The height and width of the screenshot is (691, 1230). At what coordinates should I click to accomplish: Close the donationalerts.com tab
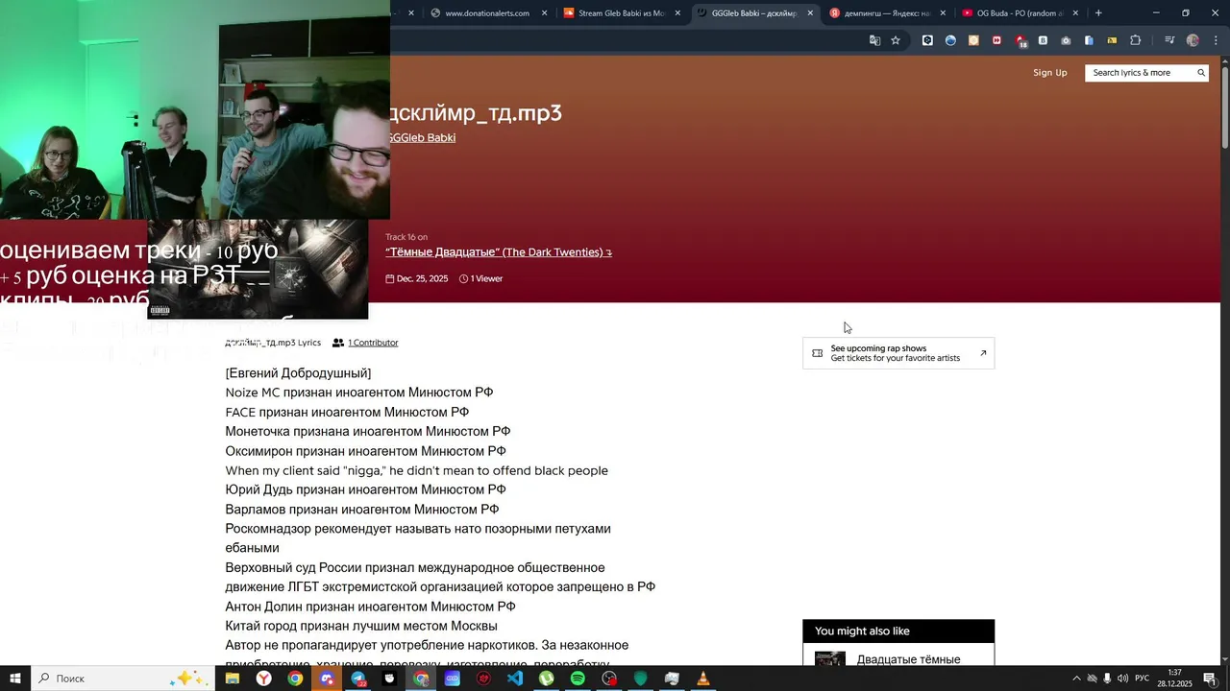(x=545, y=13)
